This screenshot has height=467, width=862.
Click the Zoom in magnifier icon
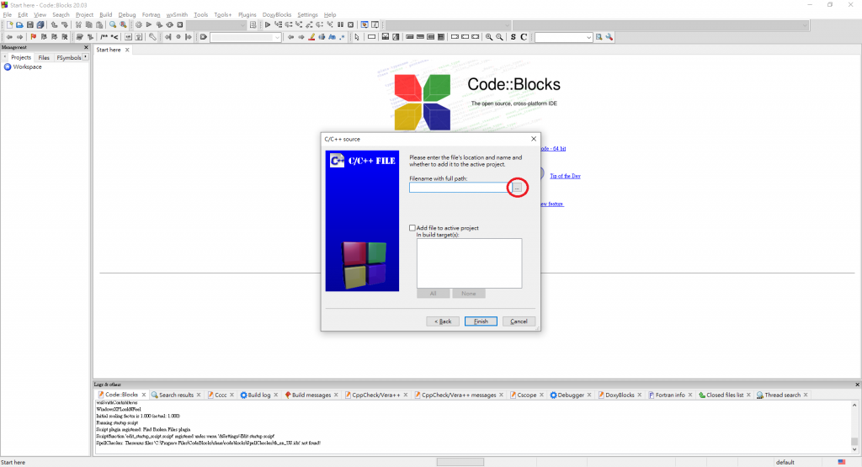pos(489,37)
